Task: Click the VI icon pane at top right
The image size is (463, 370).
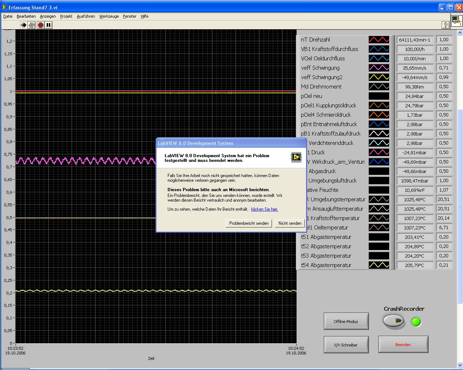Action: [456, 21]
